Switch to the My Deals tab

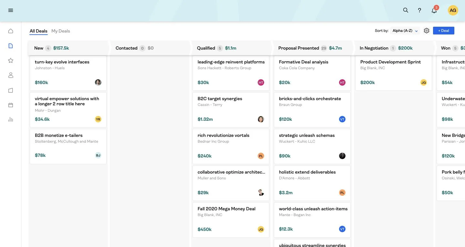point(61,31)
